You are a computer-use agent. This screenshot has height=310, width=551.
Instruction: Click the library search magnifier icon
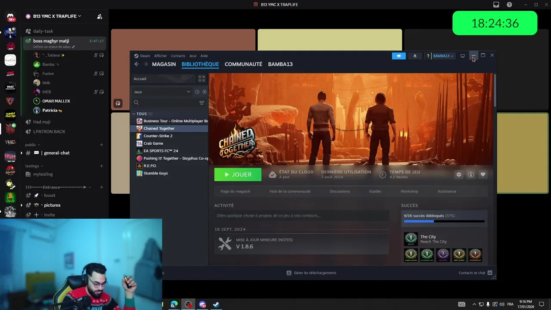point(136,102)
